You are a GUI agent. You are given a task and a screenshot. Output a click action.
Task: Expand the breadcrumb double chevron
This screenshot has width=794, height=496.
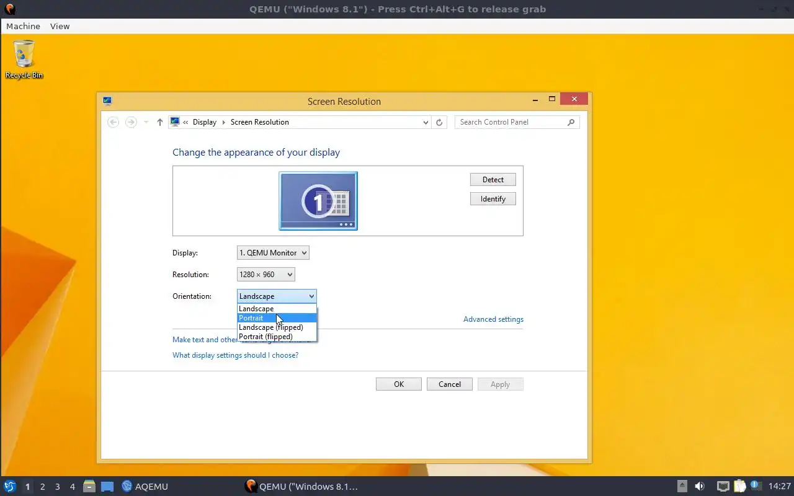pyautogui.click(x=185, y=122)
